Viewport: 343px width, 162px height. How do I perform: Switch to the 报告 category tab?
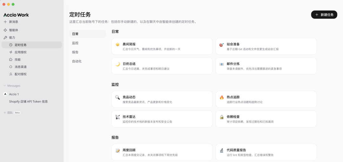coord(75,52)
